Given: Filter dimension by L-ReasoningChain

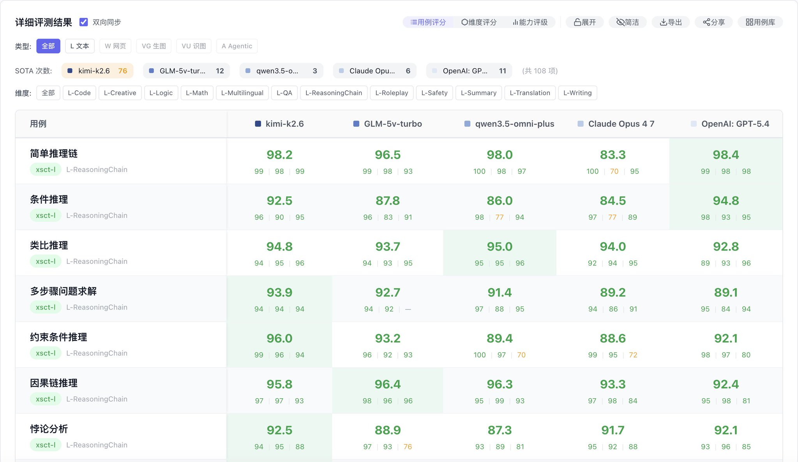Looking at the screenshot, I should point(334,93).
